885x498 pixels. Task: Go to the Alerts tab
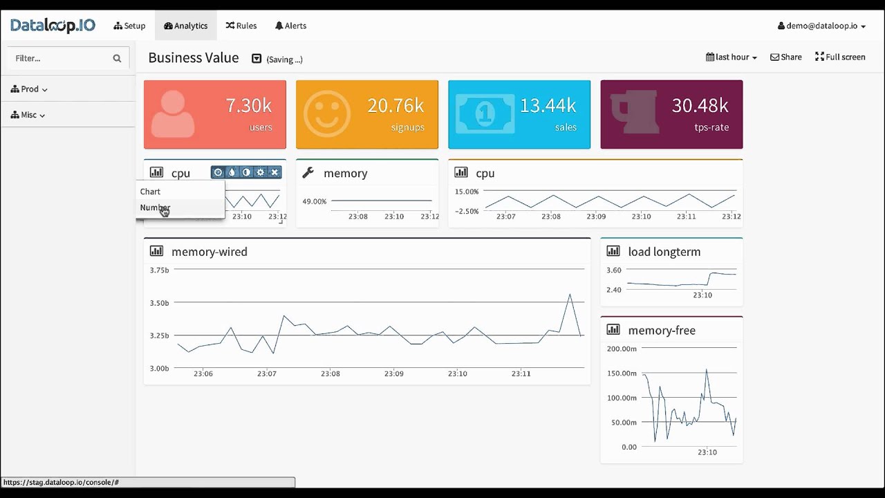coord(290,26)
